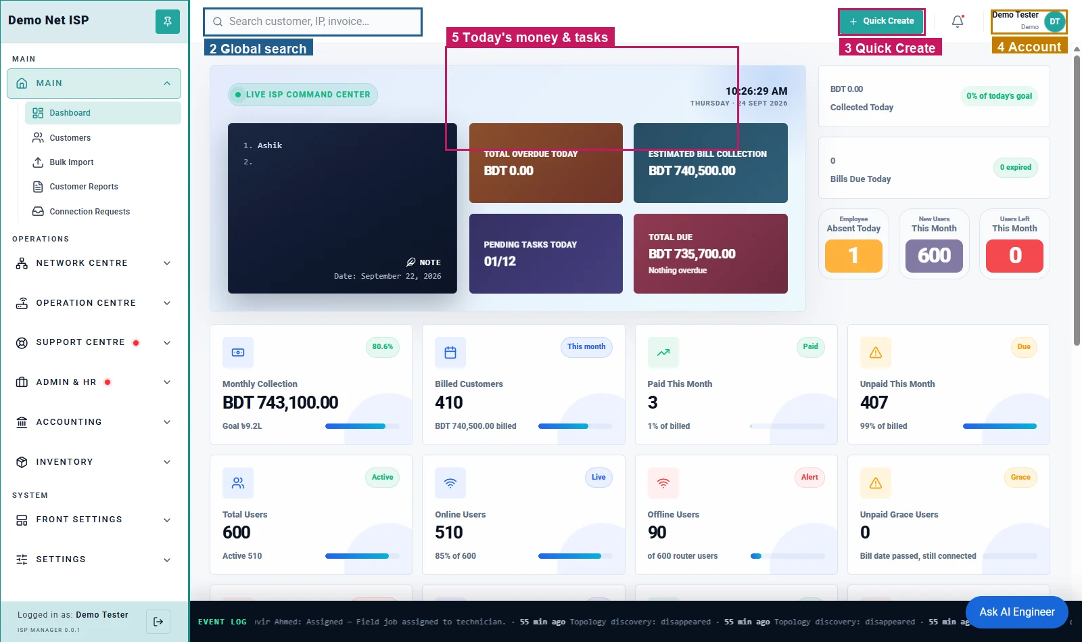Expand Operation Centre chevron

pos(167,303)
